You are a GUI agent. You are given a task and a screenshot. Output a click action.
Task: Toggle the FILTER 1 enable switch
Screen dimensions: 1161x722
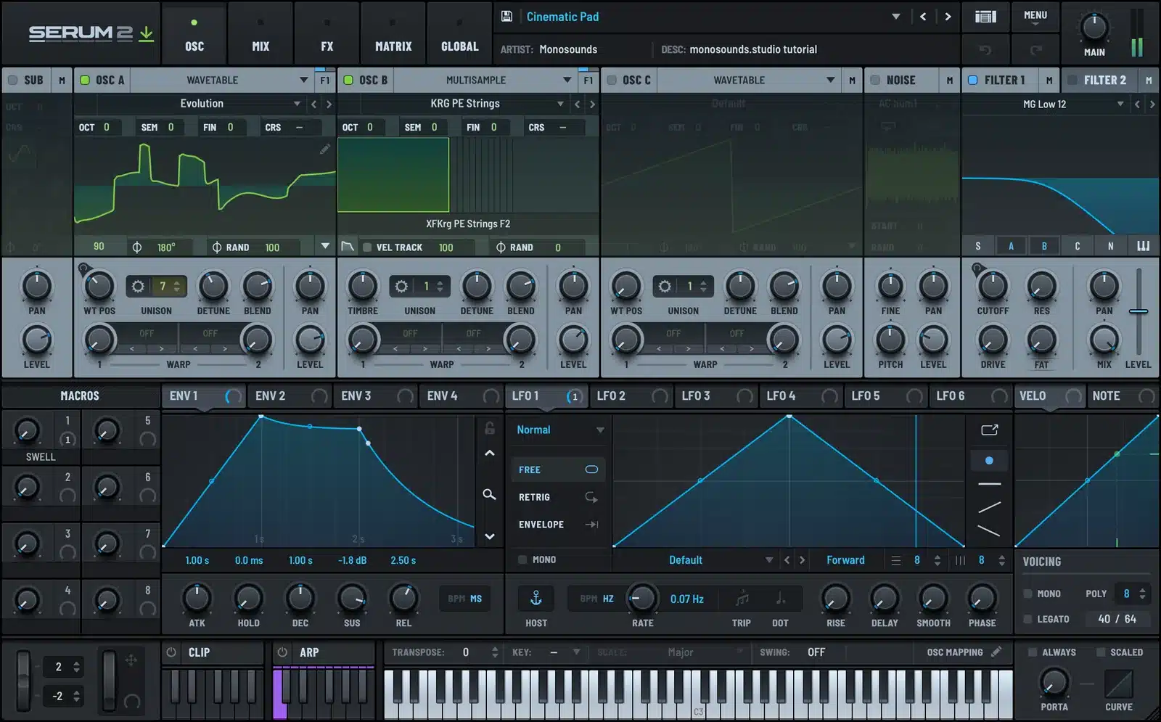pyautogui.click(x=973, y=80)
